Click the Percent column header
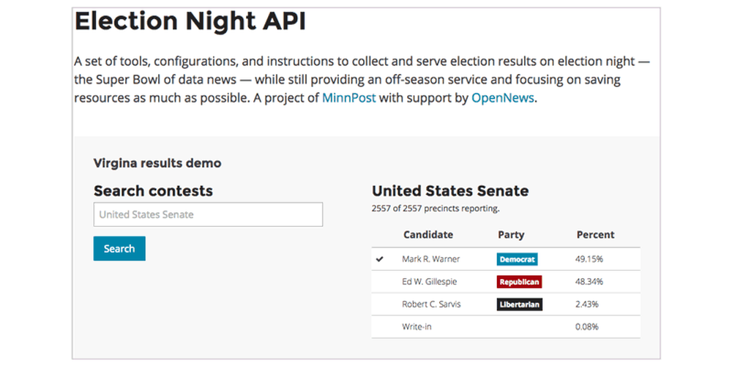 pos(595,235)
